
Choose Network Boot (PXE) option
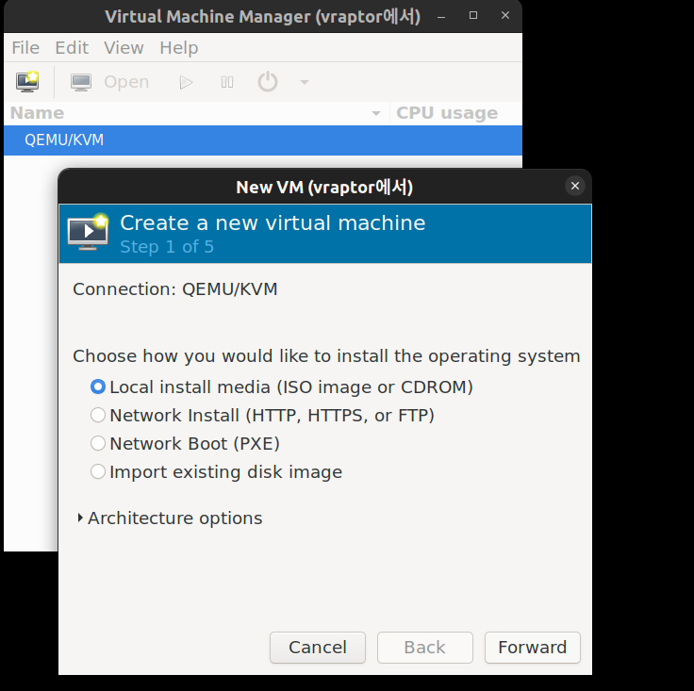[x=185, y=444]
